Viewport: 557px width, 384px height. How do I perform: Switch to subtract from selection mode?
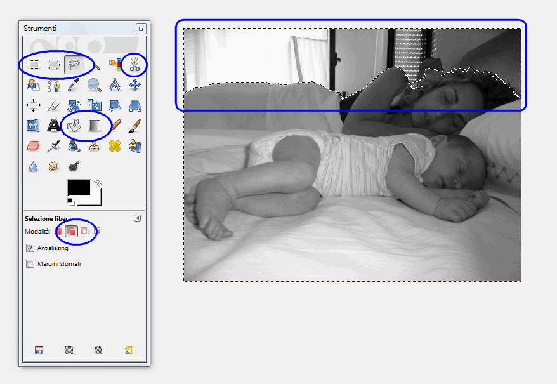84,232
